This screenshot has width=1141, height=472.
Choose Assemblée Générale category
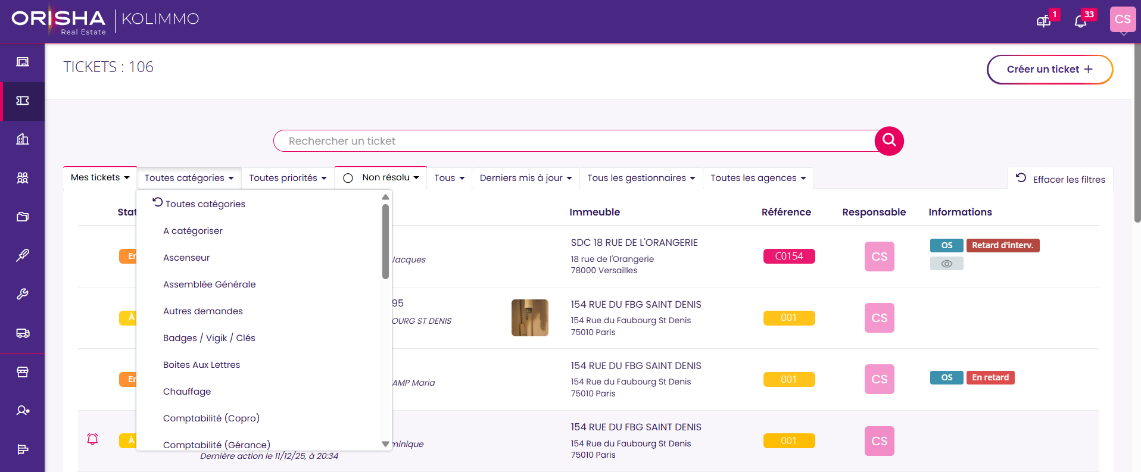point(210,285)
